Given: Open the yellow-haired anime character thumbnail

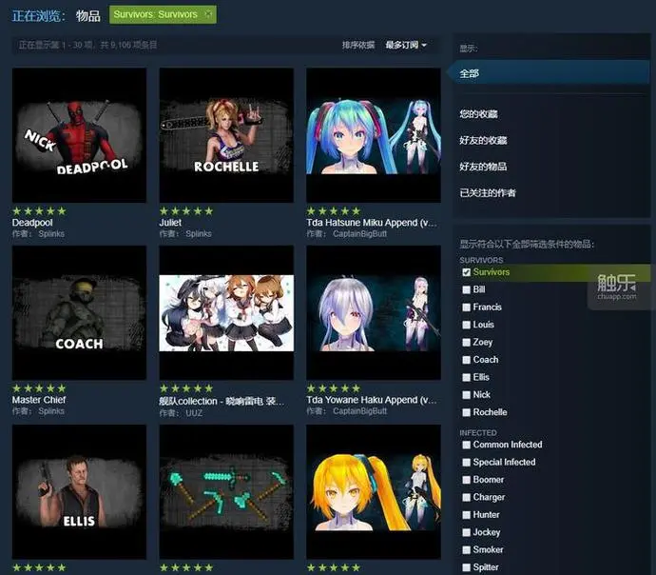Looking at the screenshot, I should click(374, 492).
